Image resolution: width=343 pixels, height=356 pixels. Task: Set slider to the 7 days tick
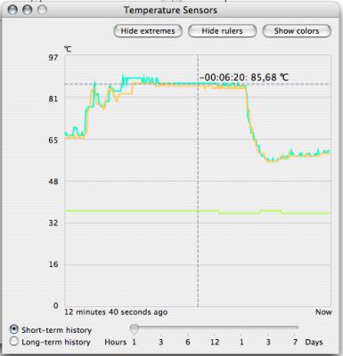[x=295, y=342]
